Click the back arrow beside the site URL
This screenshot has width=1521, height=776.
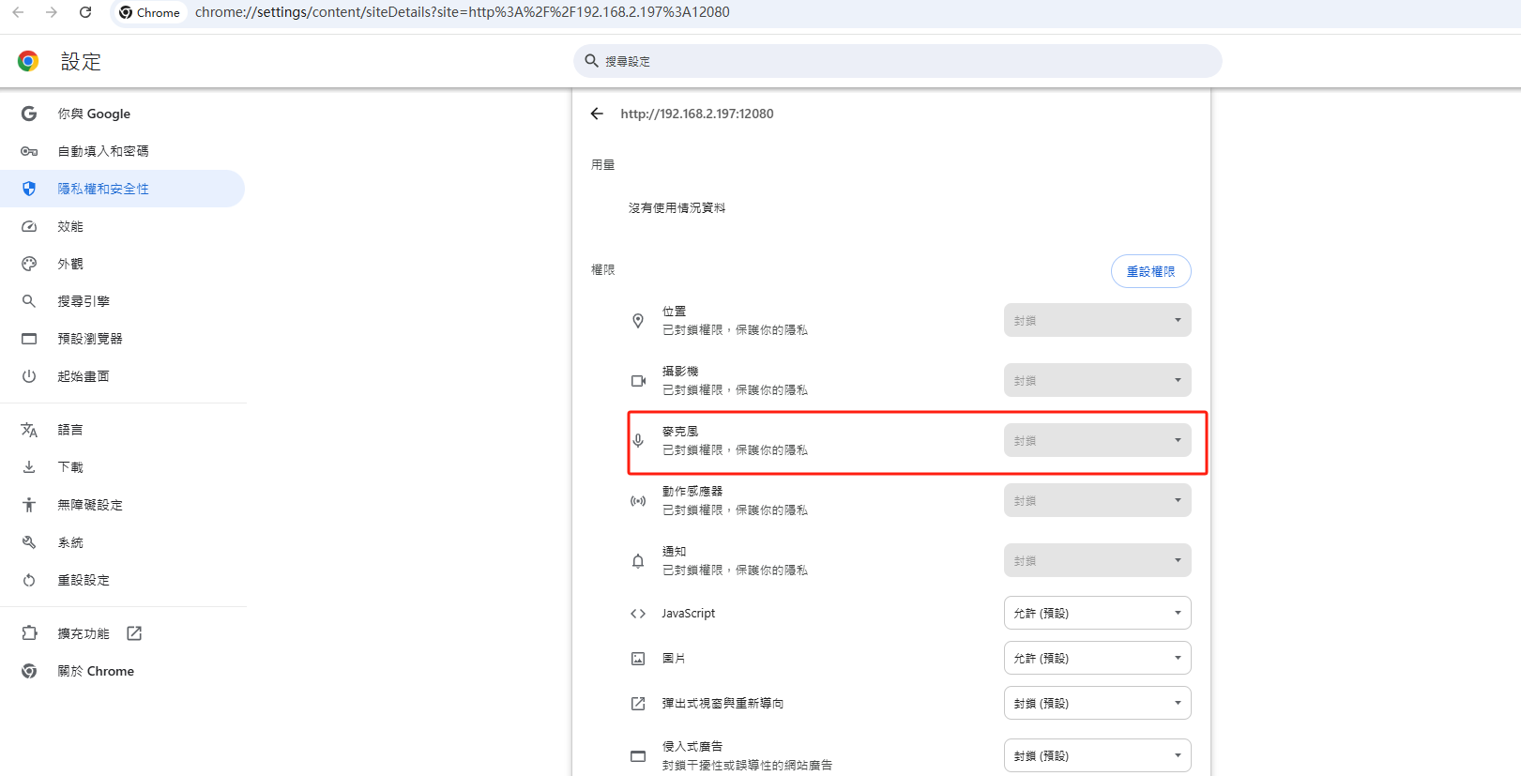pos(597,114)
